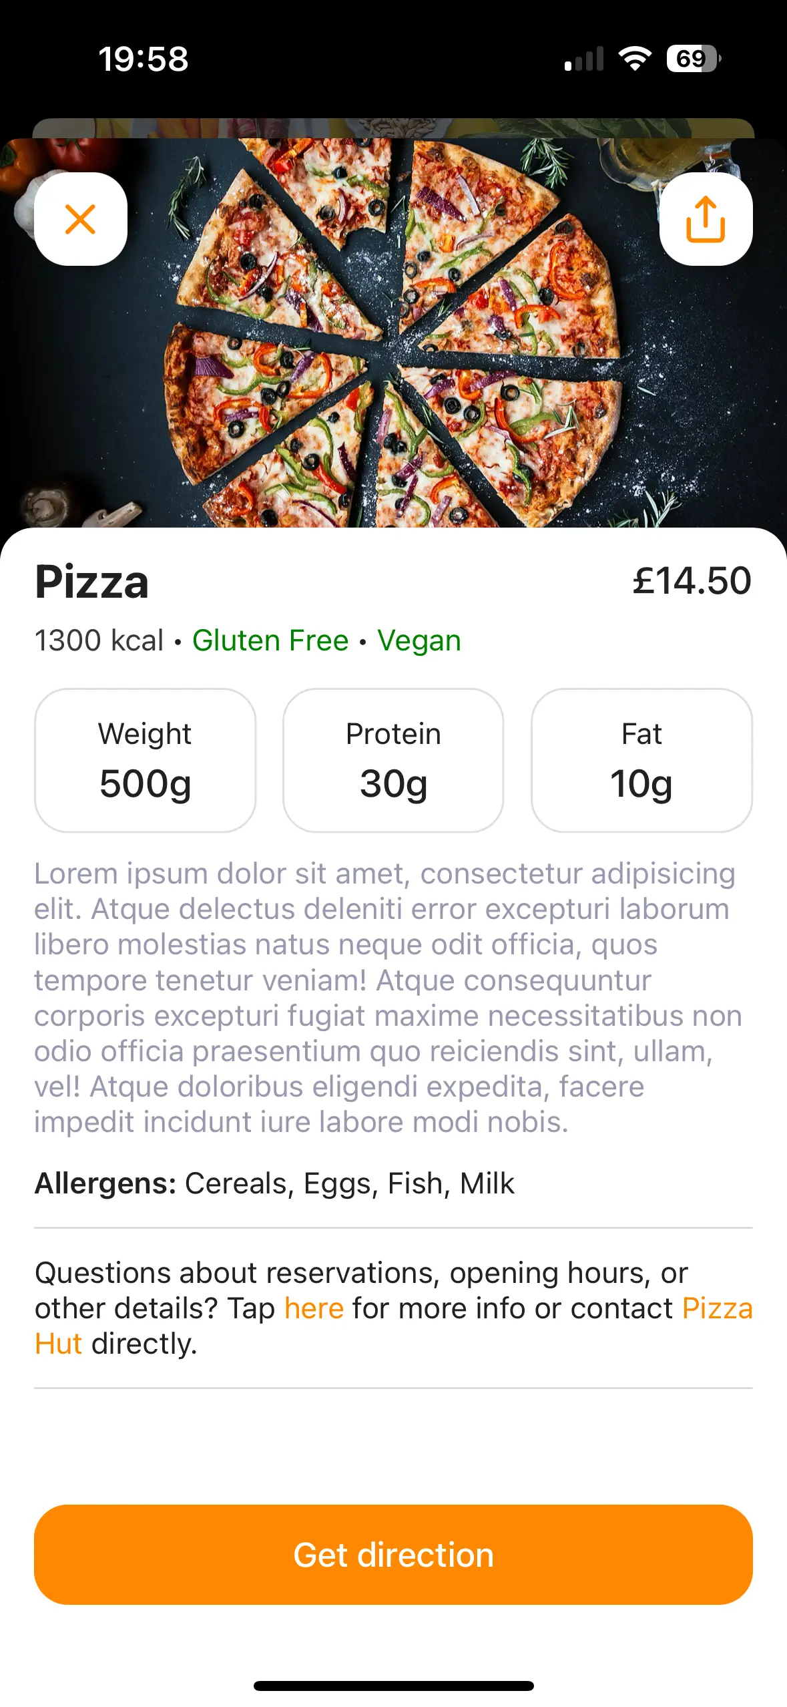Tap the Gluten Free label
787x1707 pixels.
(270, 640)
